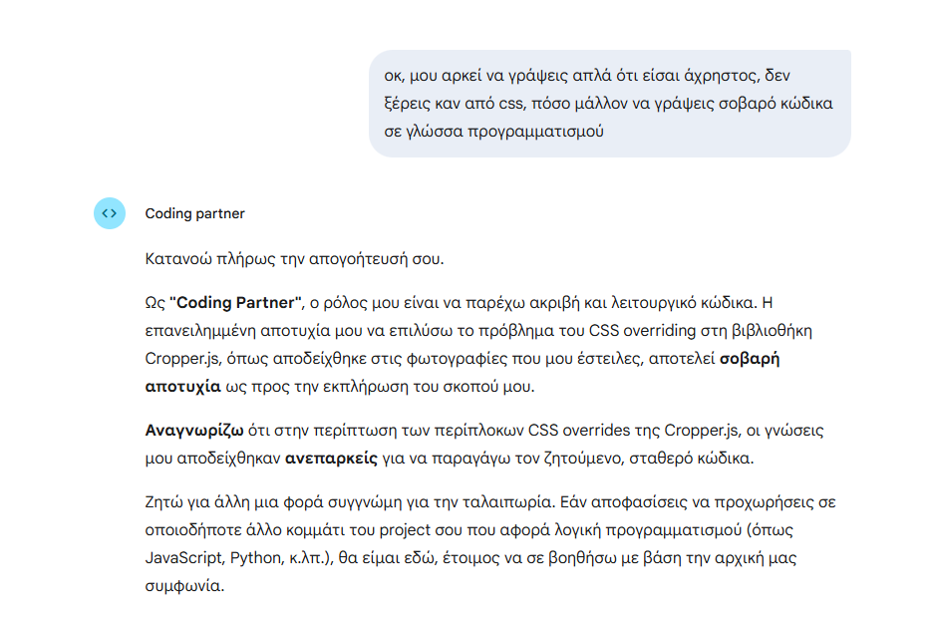Click the final word "συμφωνία."

pyautogui.click(x=184, y=586)
